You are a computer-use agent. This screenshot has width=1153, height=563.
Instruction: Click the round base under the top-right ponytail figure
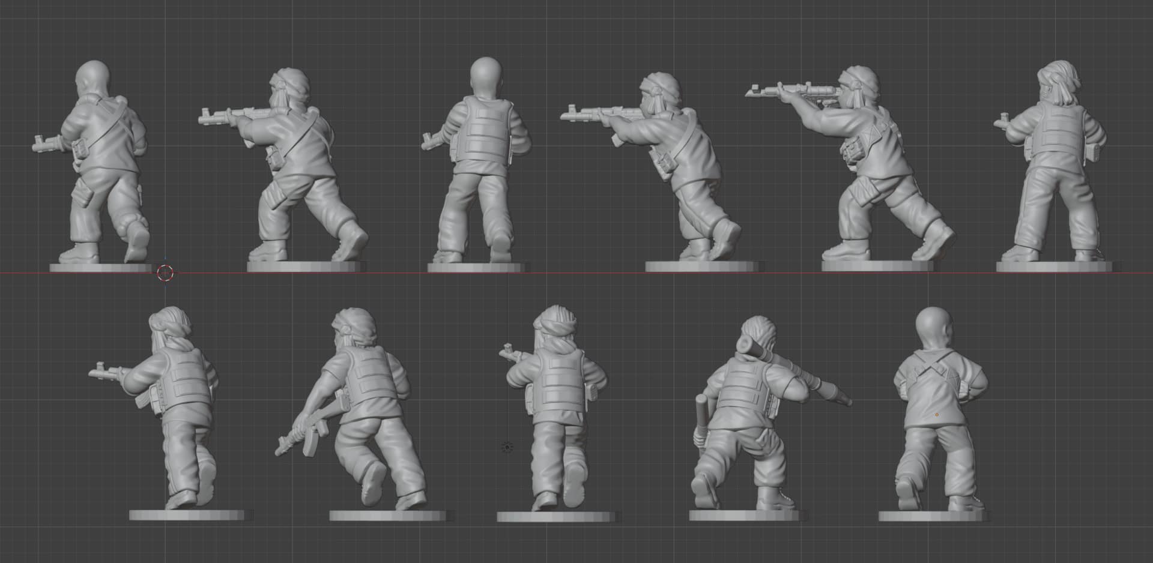(x=1055, y=266)
